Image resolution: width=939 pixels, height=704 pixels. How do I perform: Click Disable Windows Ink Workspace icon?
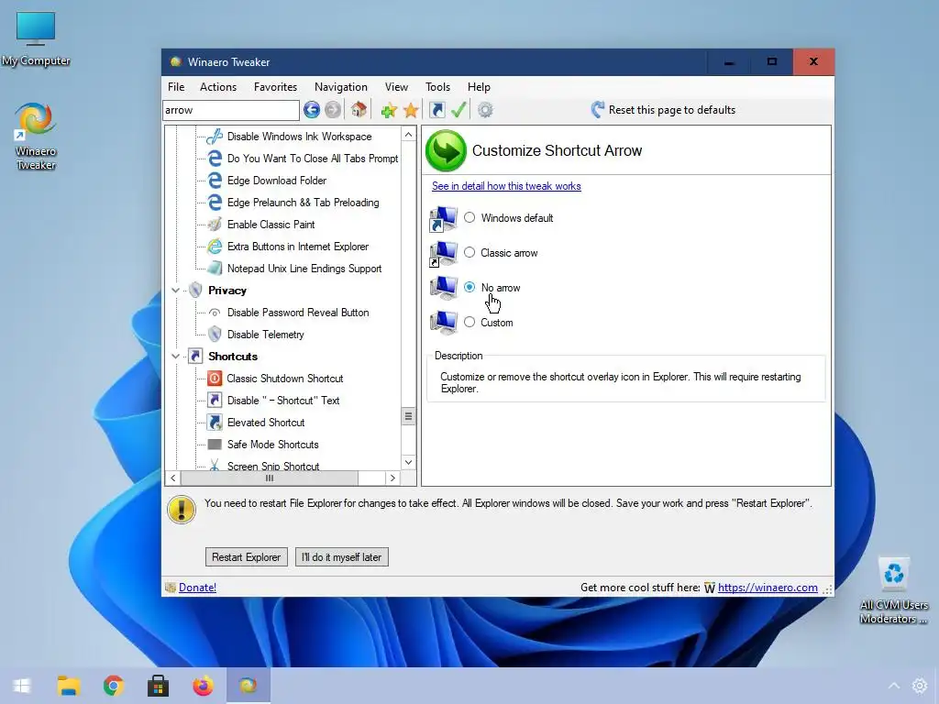click(215, 137)
